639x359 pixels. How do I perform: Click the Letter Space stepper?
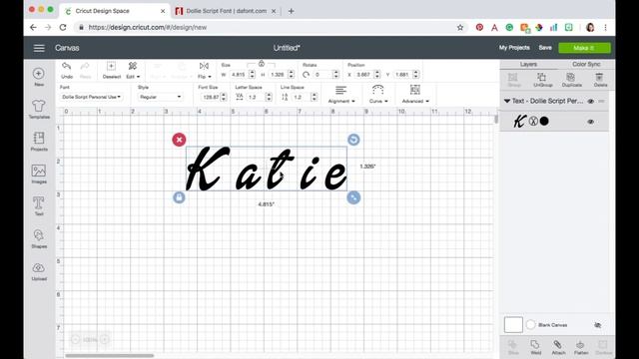click(269, 97)
